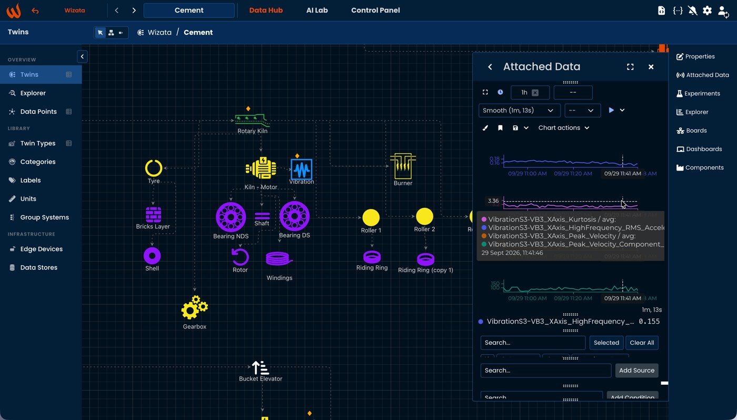Click the Burner node icon

click(x=403, y=166)
